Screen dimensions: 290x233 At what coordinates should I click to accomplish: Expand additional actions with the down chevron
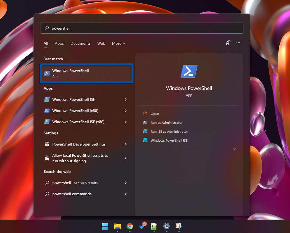[234, 149]
